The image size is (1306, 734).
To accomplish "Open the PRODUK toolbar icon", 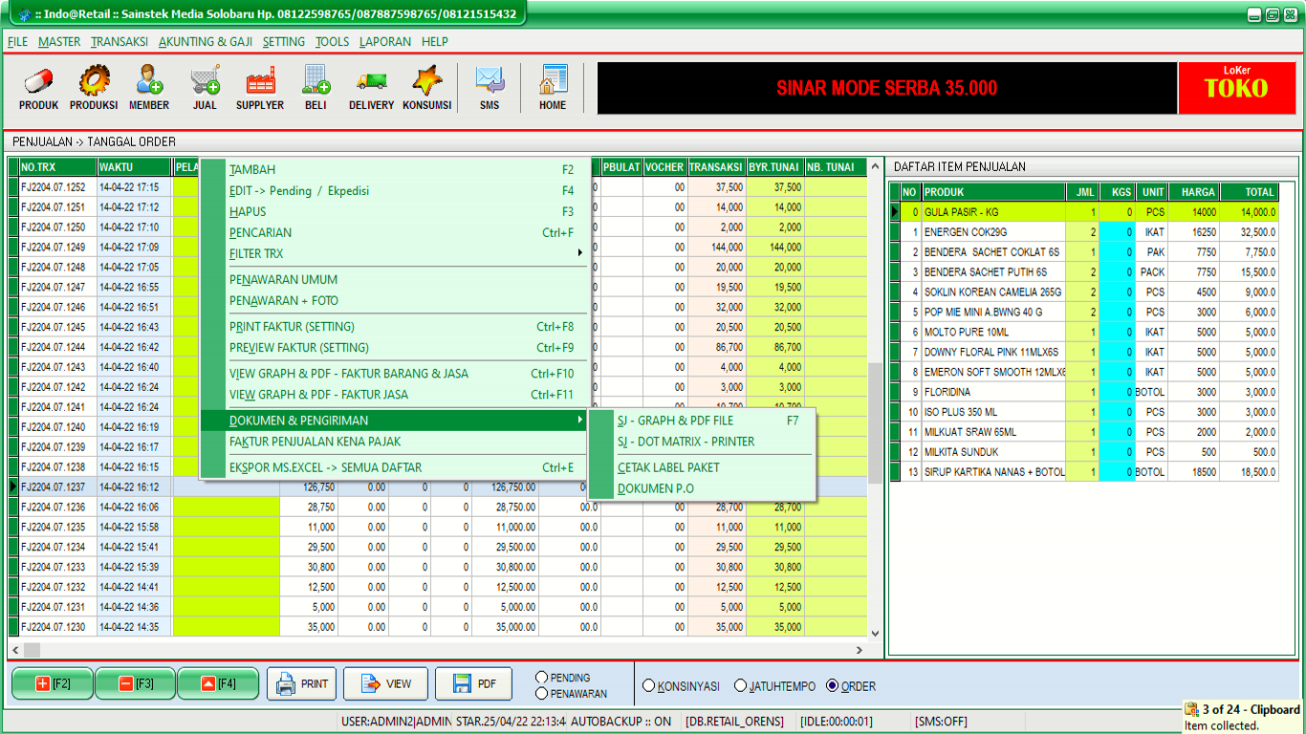I will pos(38,89).
